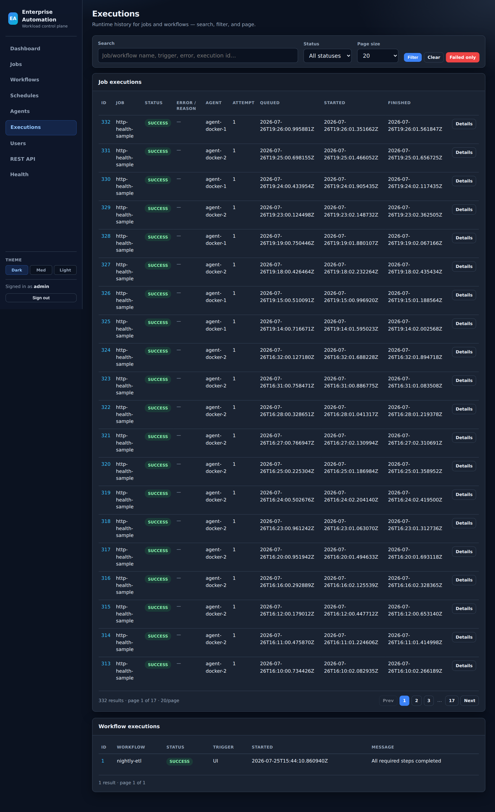
Task: Go to Prev results page
Action: (x=388, y=701)
